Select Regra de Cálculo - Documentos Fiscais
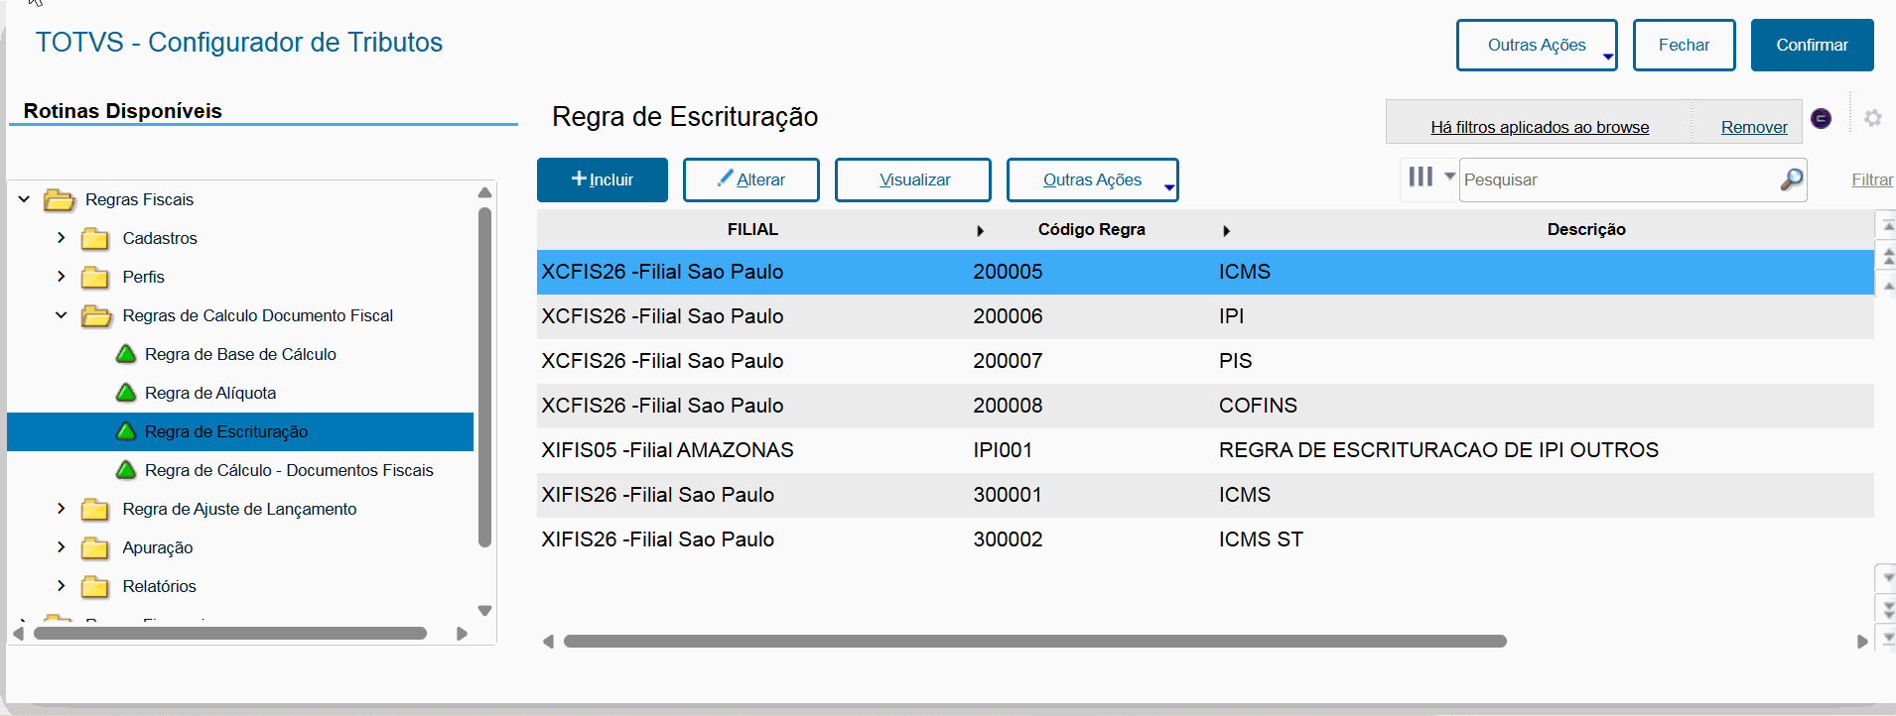The width and height of the screenshot is (1896, 716). [288, 470]
